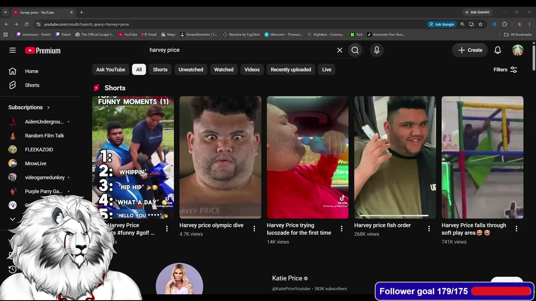The image size is (536, 301).
Task: Click the YouTube search input field
Action: click(x=241, y=50)
